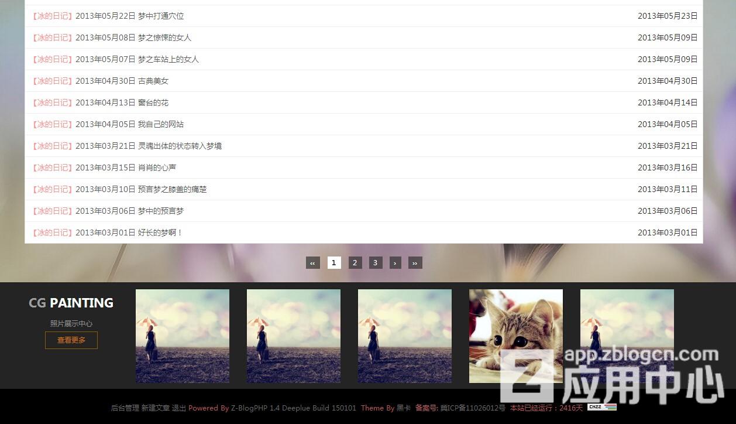
Task: Click the CNZZ statistics badge icon
Action: [x=602, y=407]
